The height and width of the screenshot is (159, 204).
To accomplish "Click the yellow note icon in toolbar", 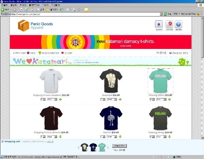I will 86,10.
